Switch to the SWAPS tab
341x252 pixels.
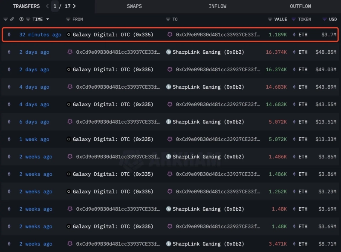(x=134, y=6)
